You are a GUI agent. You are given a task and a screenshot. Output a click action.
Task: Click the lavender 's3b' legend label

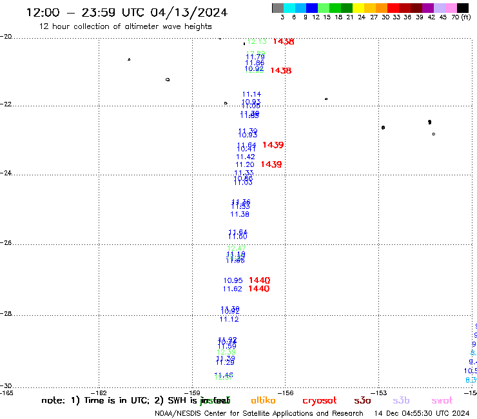[x=401, y=400]
